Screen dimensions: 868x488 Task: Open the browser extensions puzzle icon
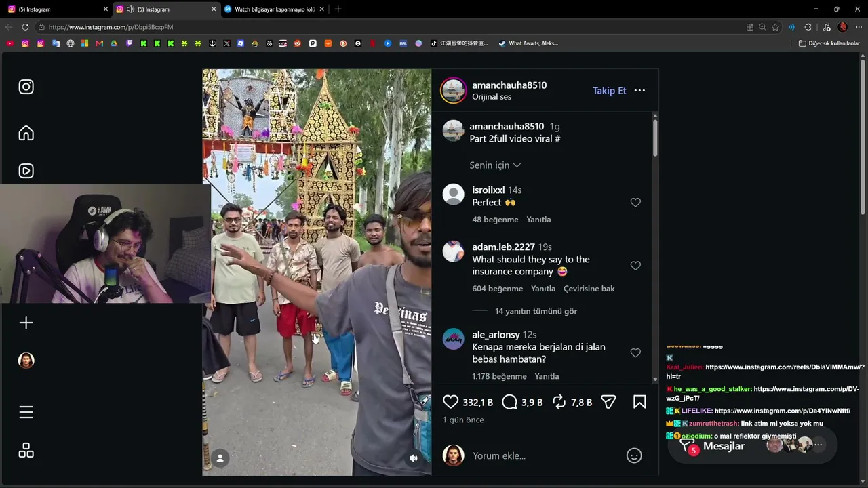[808, 27]
